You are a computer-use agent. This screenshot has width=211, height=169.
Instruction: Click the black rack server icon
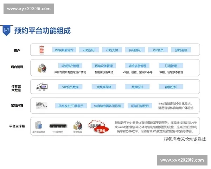coord(58,126)
